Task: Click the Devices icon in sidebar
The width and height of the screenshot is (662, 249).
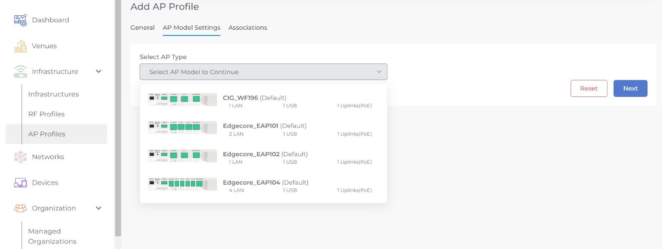Action: [x=20, y=183]
